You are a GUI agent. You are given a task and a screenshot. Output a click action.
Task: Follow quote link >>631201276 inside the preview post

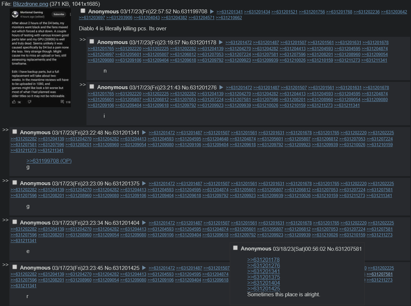263,266
